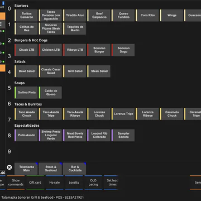Add Bowl Salad

click(26, 71)
